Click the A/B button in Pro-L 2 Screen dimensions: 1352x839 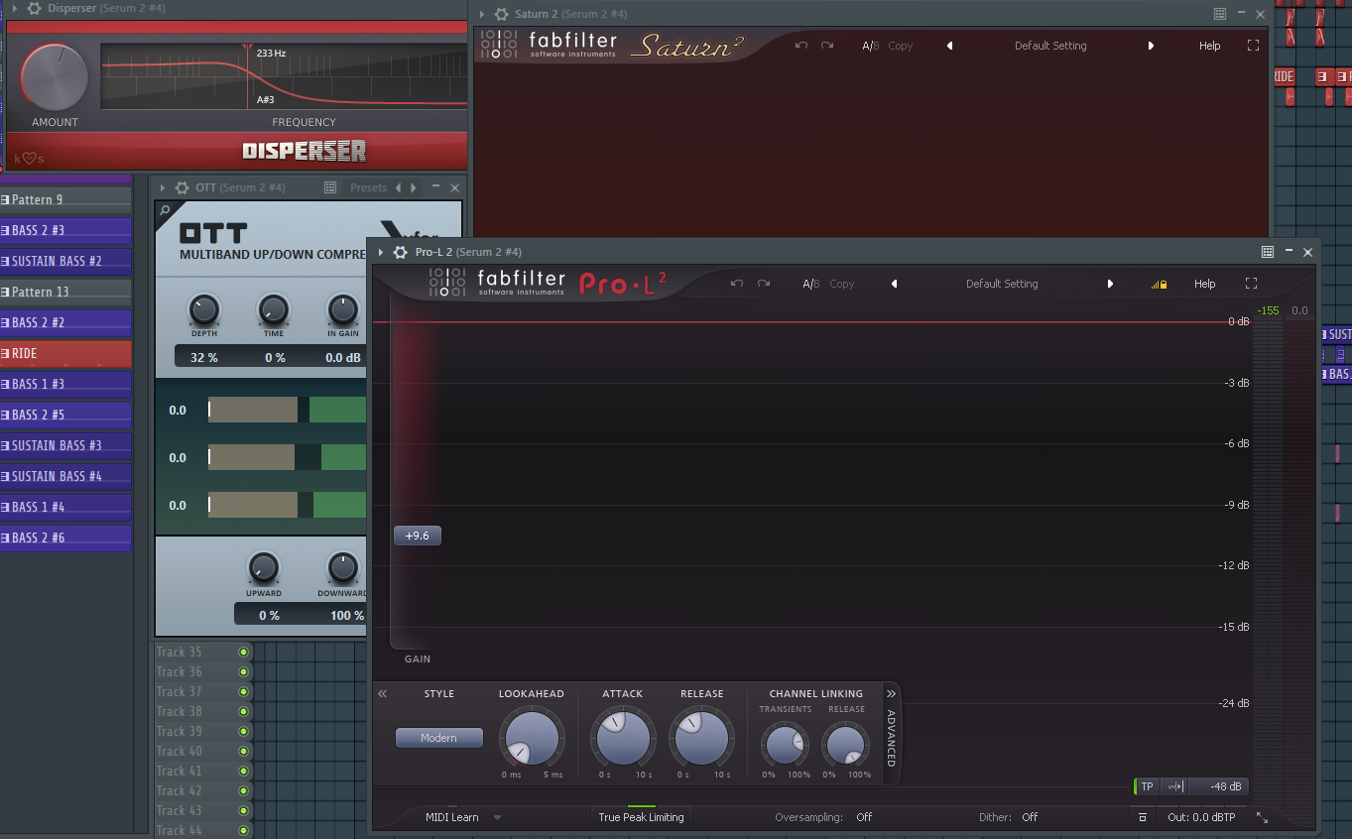click(x=810, y=284)
